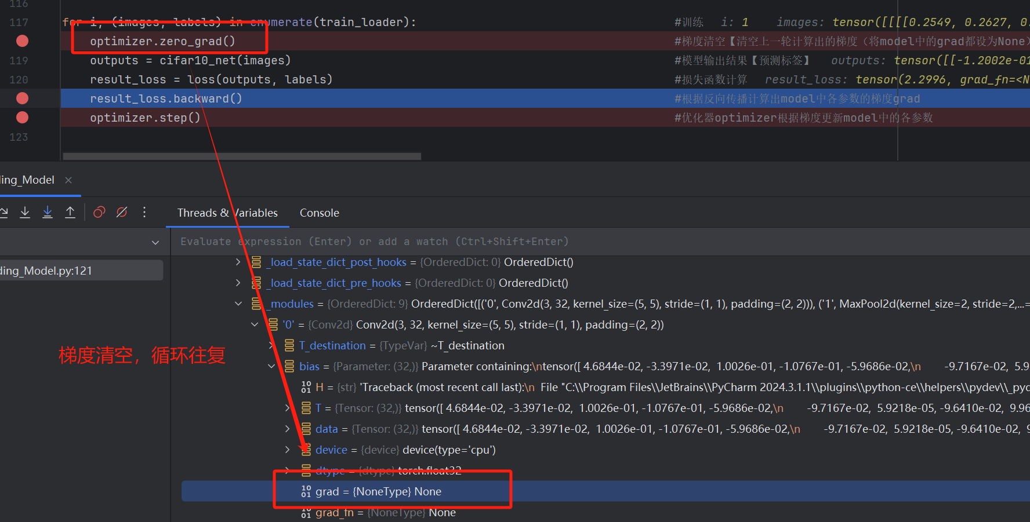Expand the dtype node
This screenshot has height=522, width=1030.
coord(287,471)
